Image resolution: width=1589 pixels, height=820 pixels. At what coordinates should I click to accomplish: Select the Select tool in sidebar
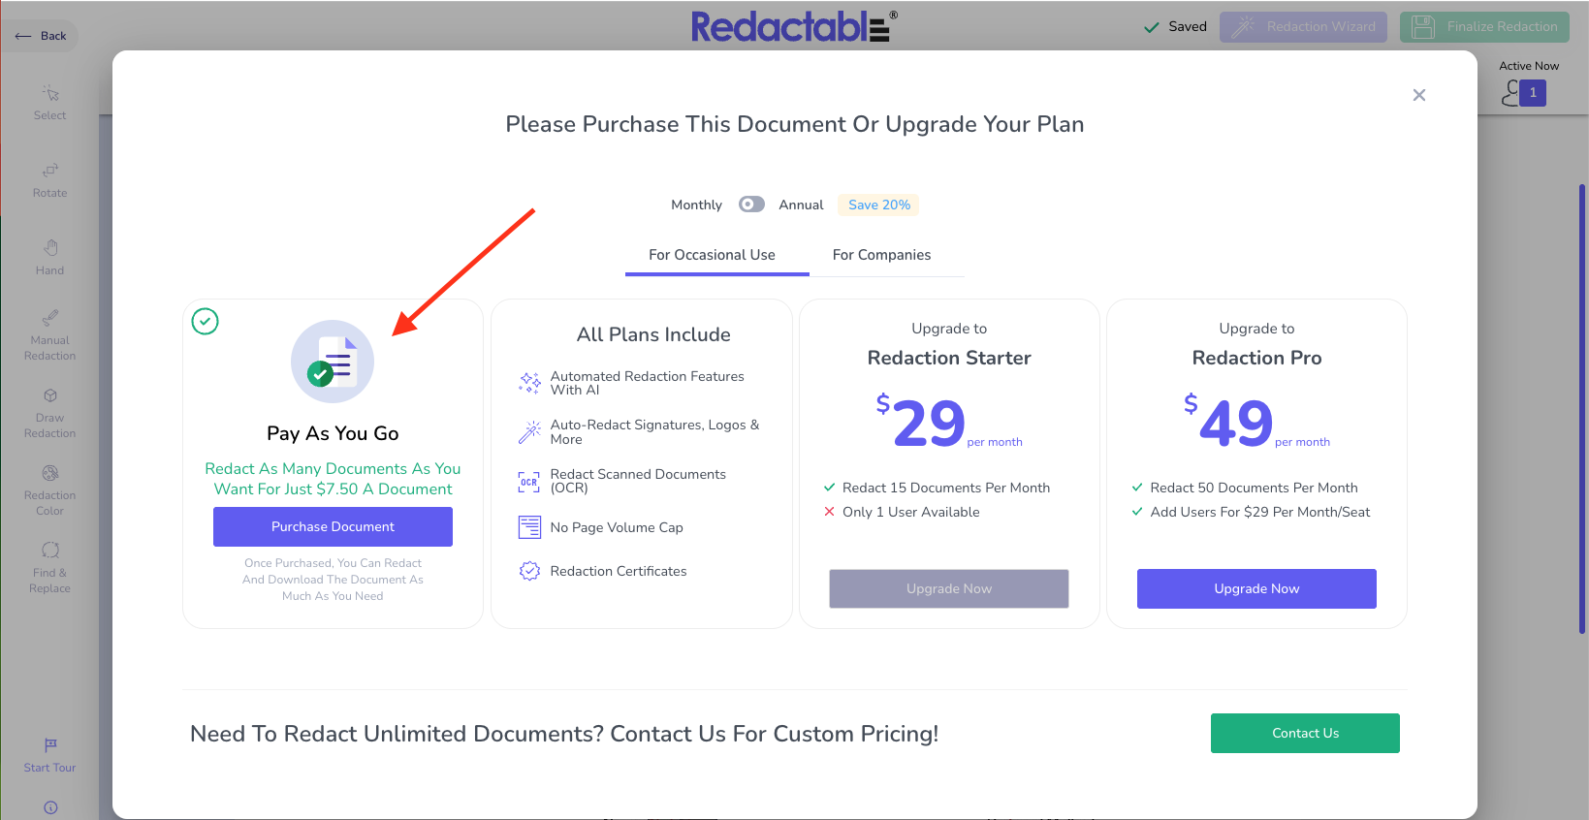[50, 102]
